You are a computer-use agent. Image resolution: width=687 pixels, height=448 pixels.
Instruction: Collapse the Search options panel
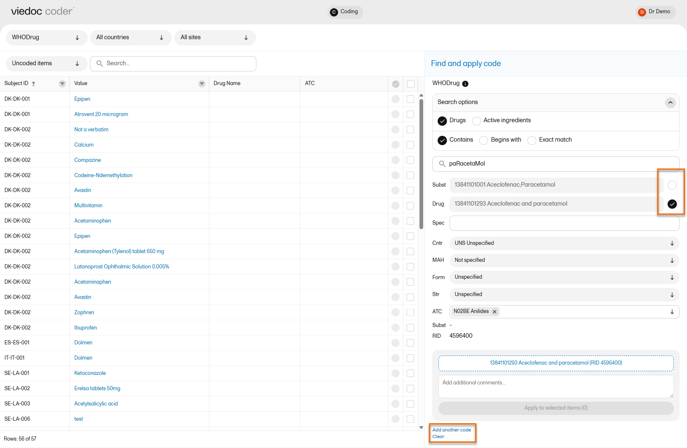coord(670,102)
